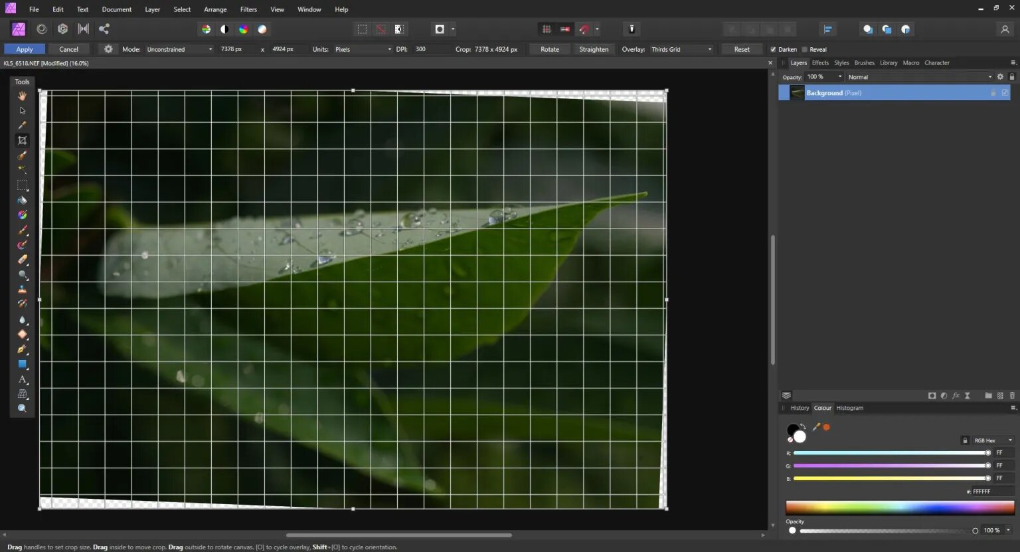This screenshot has height=552, width=1020.
Task: Click the Apply crop button
Action: point(25,49)
